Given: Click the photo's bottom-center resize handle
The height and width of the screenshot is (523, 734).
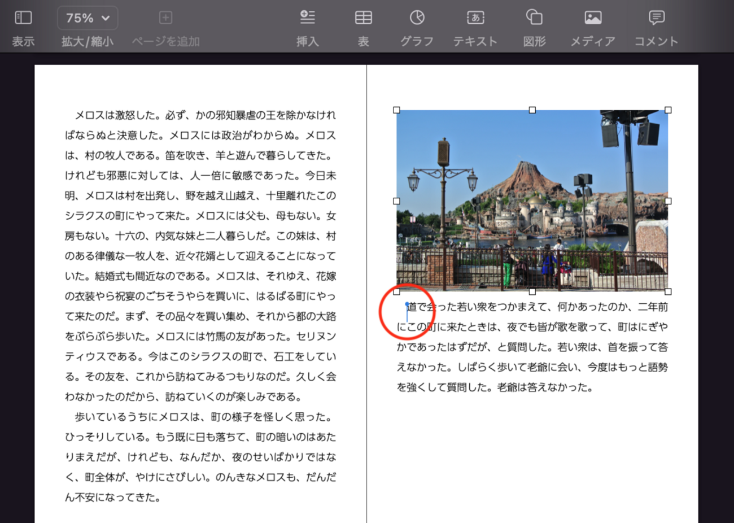Looking at the screenshot, I should pyautogui.click(x=532, y=291).
